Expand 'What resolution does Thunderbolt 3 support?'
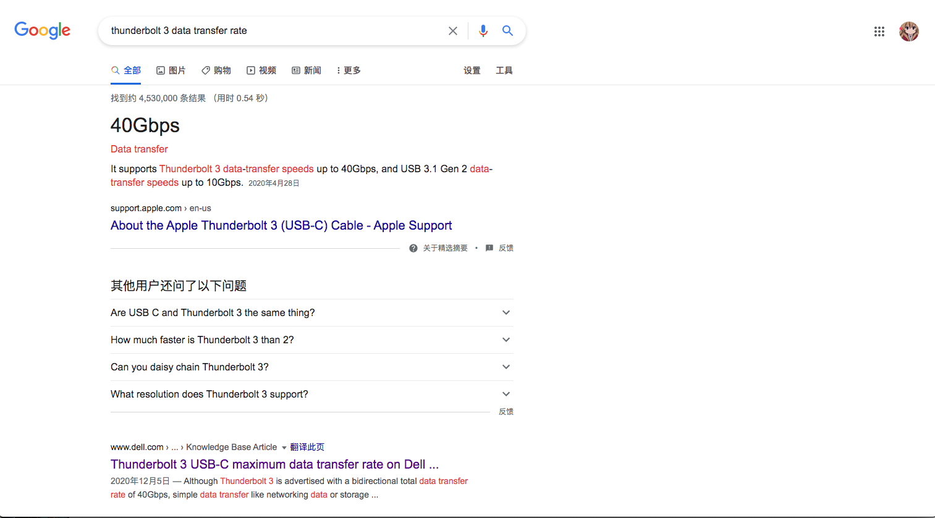 click(312, 395)
